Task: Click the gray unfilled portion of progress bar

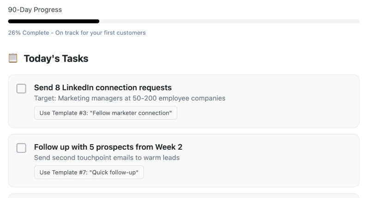Action: tap(229, 21)
